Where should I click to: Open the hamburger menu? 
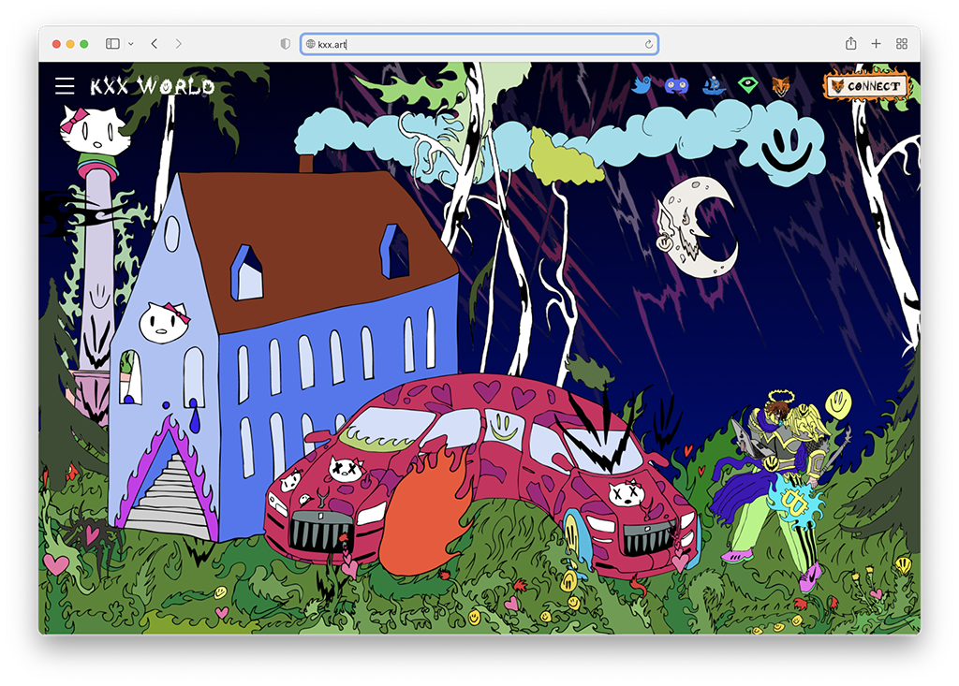(65, 86)
